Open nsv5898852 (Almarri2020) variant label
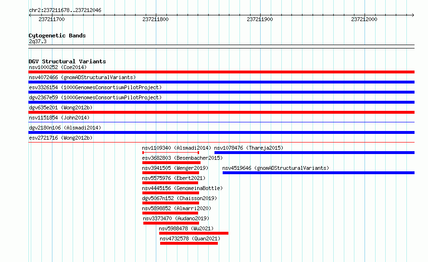 click(x=176, y=208)
